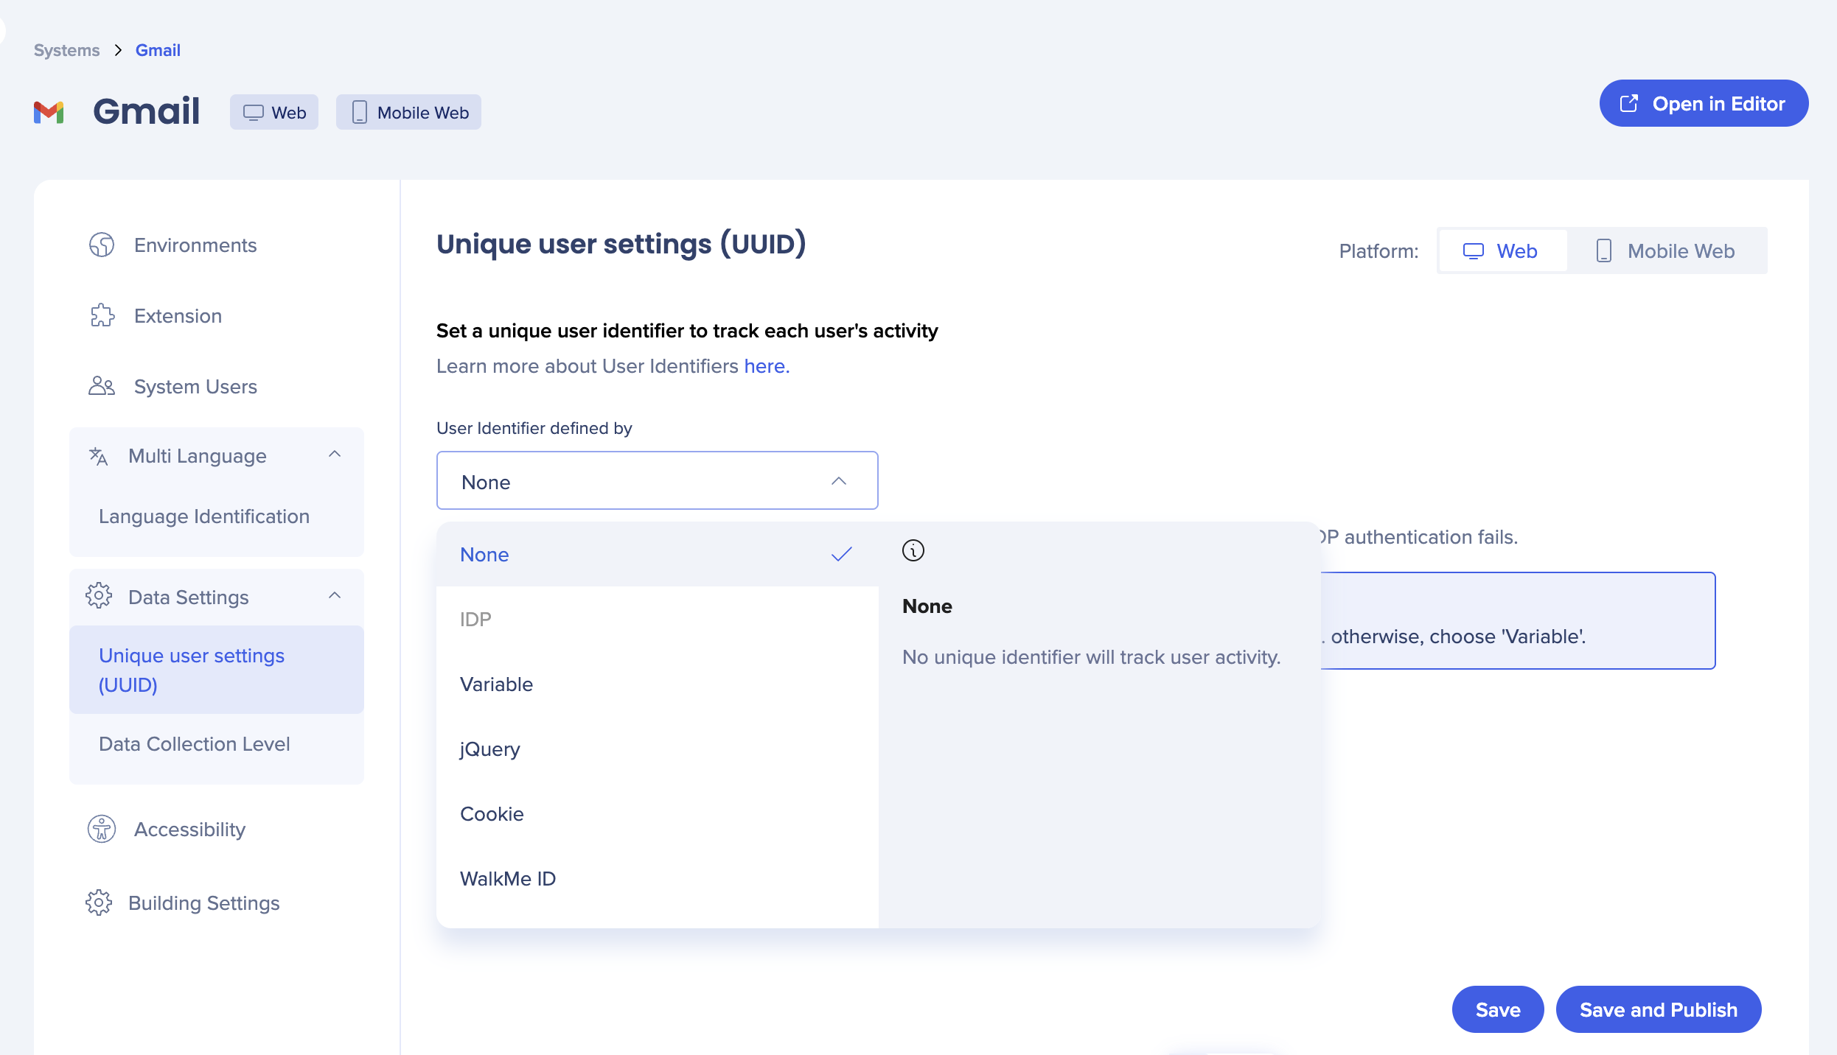Click the checkmark next to None option
The width and height of the screenshot is (1837, 1055).
click(841, 554)
